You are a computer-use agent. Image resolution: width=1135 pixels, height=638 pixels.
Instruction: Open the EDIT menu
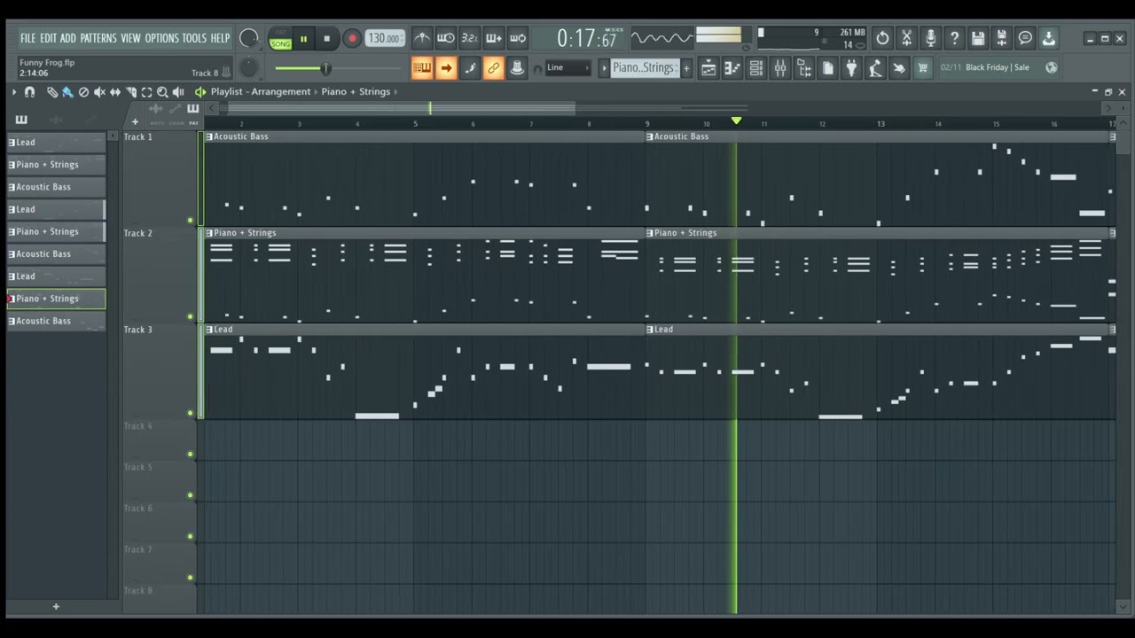click(48, 38)
